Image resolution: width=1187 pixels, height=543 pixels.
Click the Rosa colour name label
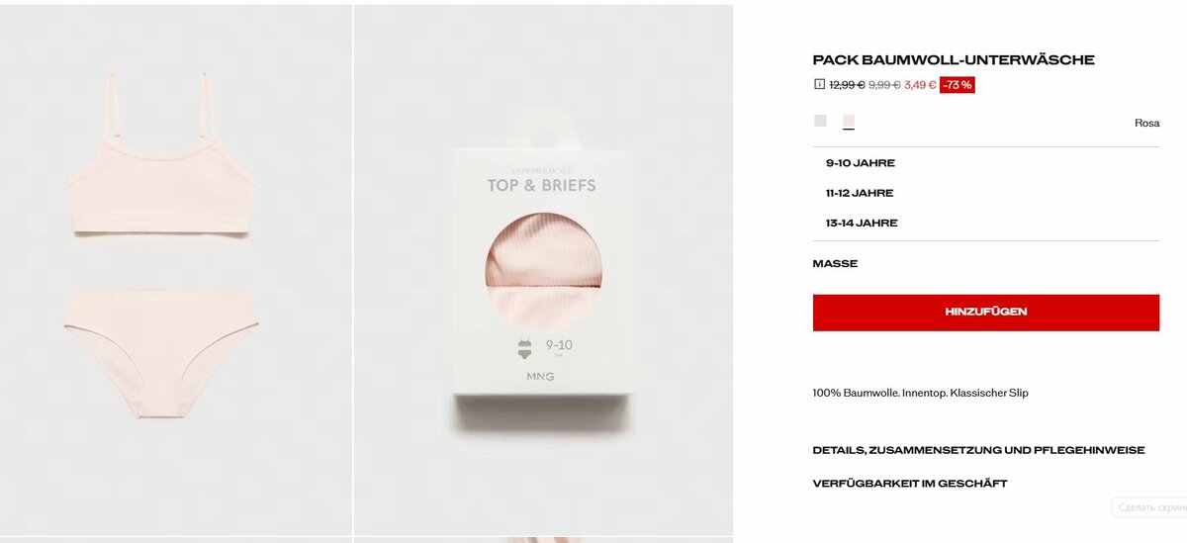point(1146,123)
